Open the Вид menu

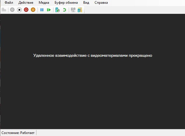click(x=86, y=3)
